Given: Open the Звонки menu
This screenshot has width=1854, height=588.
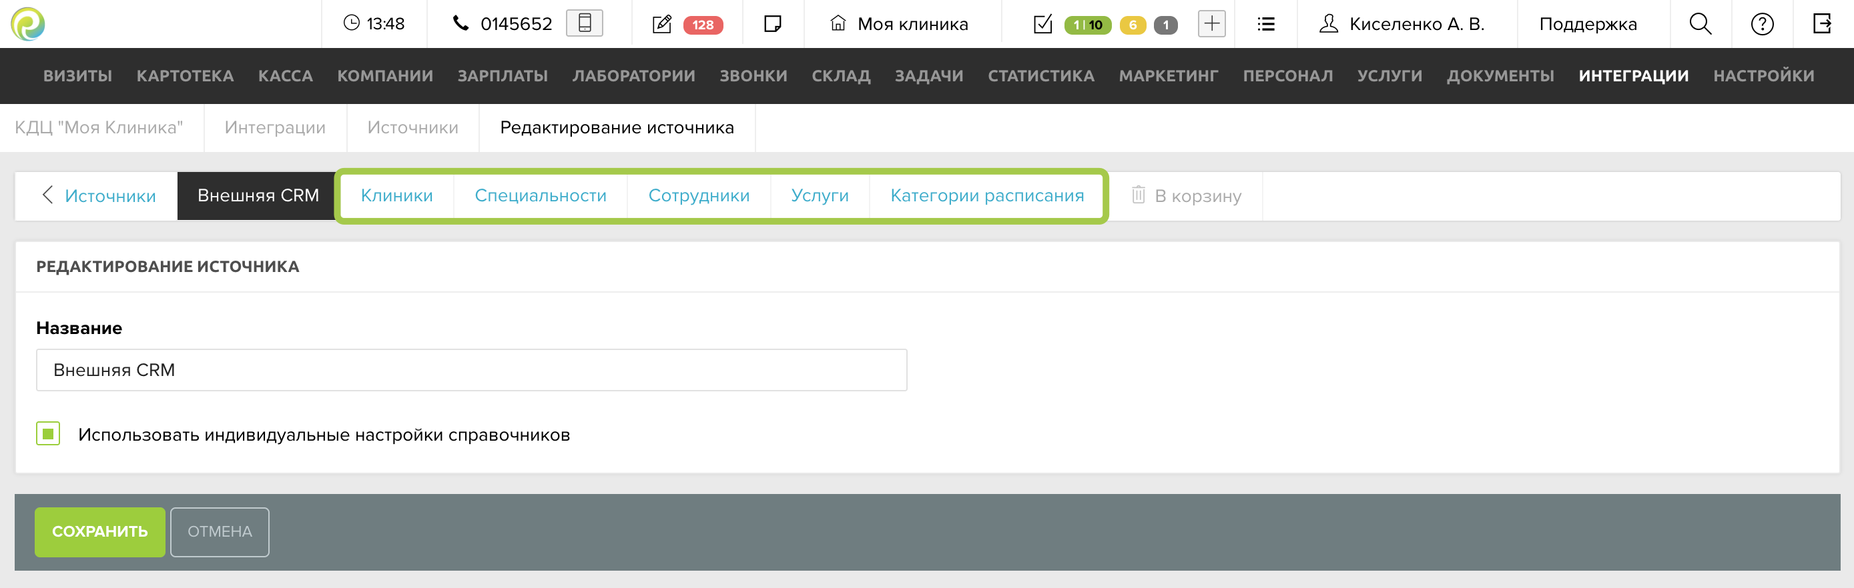Looking at the screenshot, I should (x=753, y=75).
